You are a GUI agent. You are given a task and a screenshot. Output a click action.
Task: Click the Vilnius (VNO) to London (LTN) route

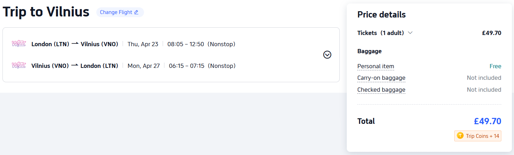click(74, 66)
